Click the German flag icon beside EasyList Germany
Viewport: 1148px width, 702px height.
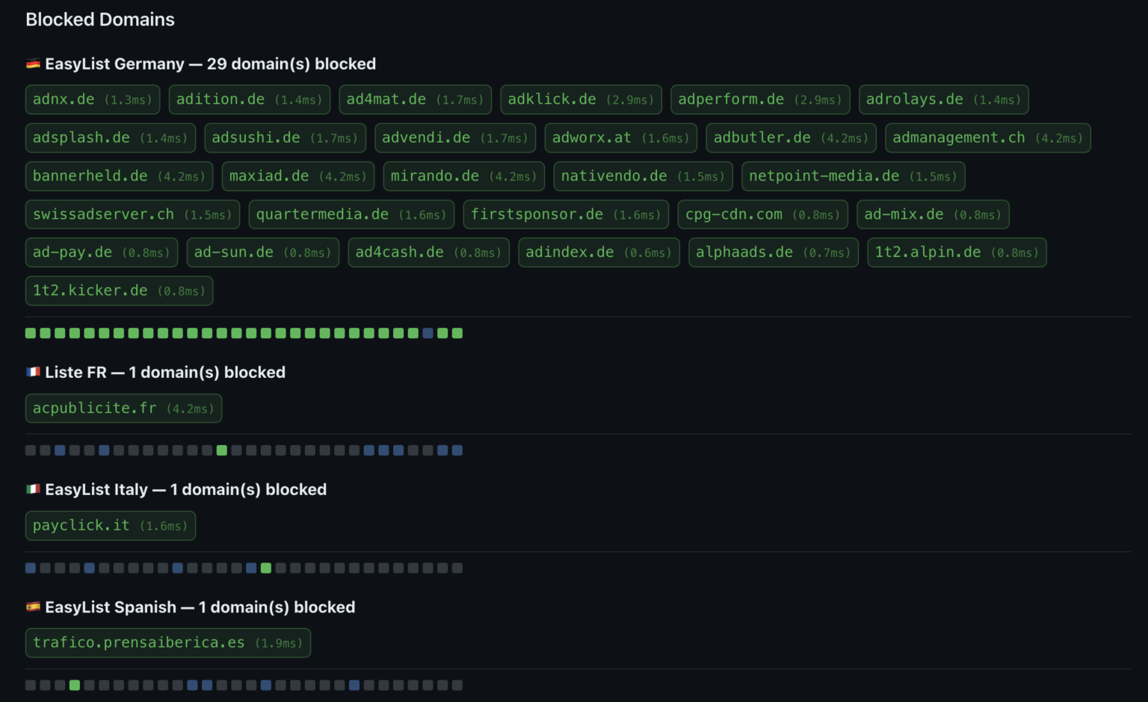click(x=33, y=64)
